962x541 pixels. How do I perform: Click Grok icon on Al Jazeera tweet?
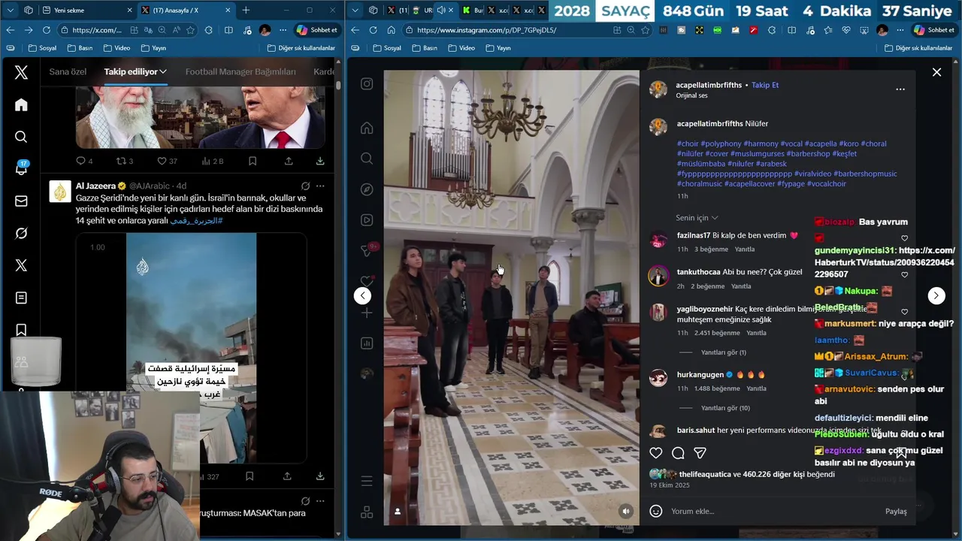(305, 186)
